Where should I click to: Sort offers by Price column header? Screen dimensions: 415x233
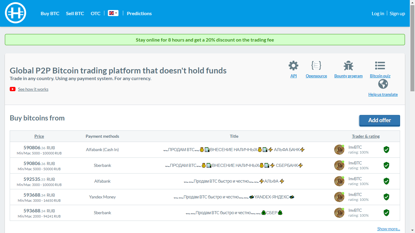pos(39,136)
